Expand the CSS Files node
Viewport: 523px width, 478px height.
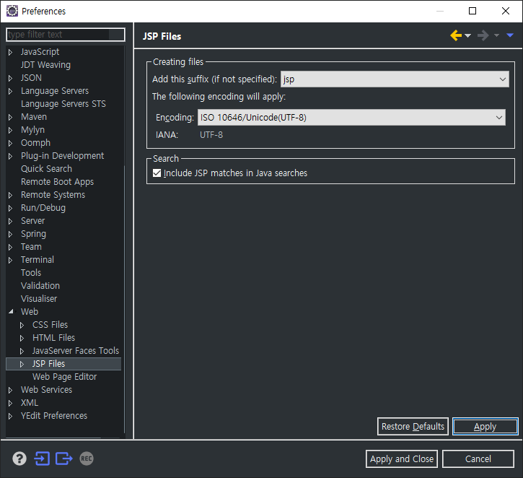point(22,325)
